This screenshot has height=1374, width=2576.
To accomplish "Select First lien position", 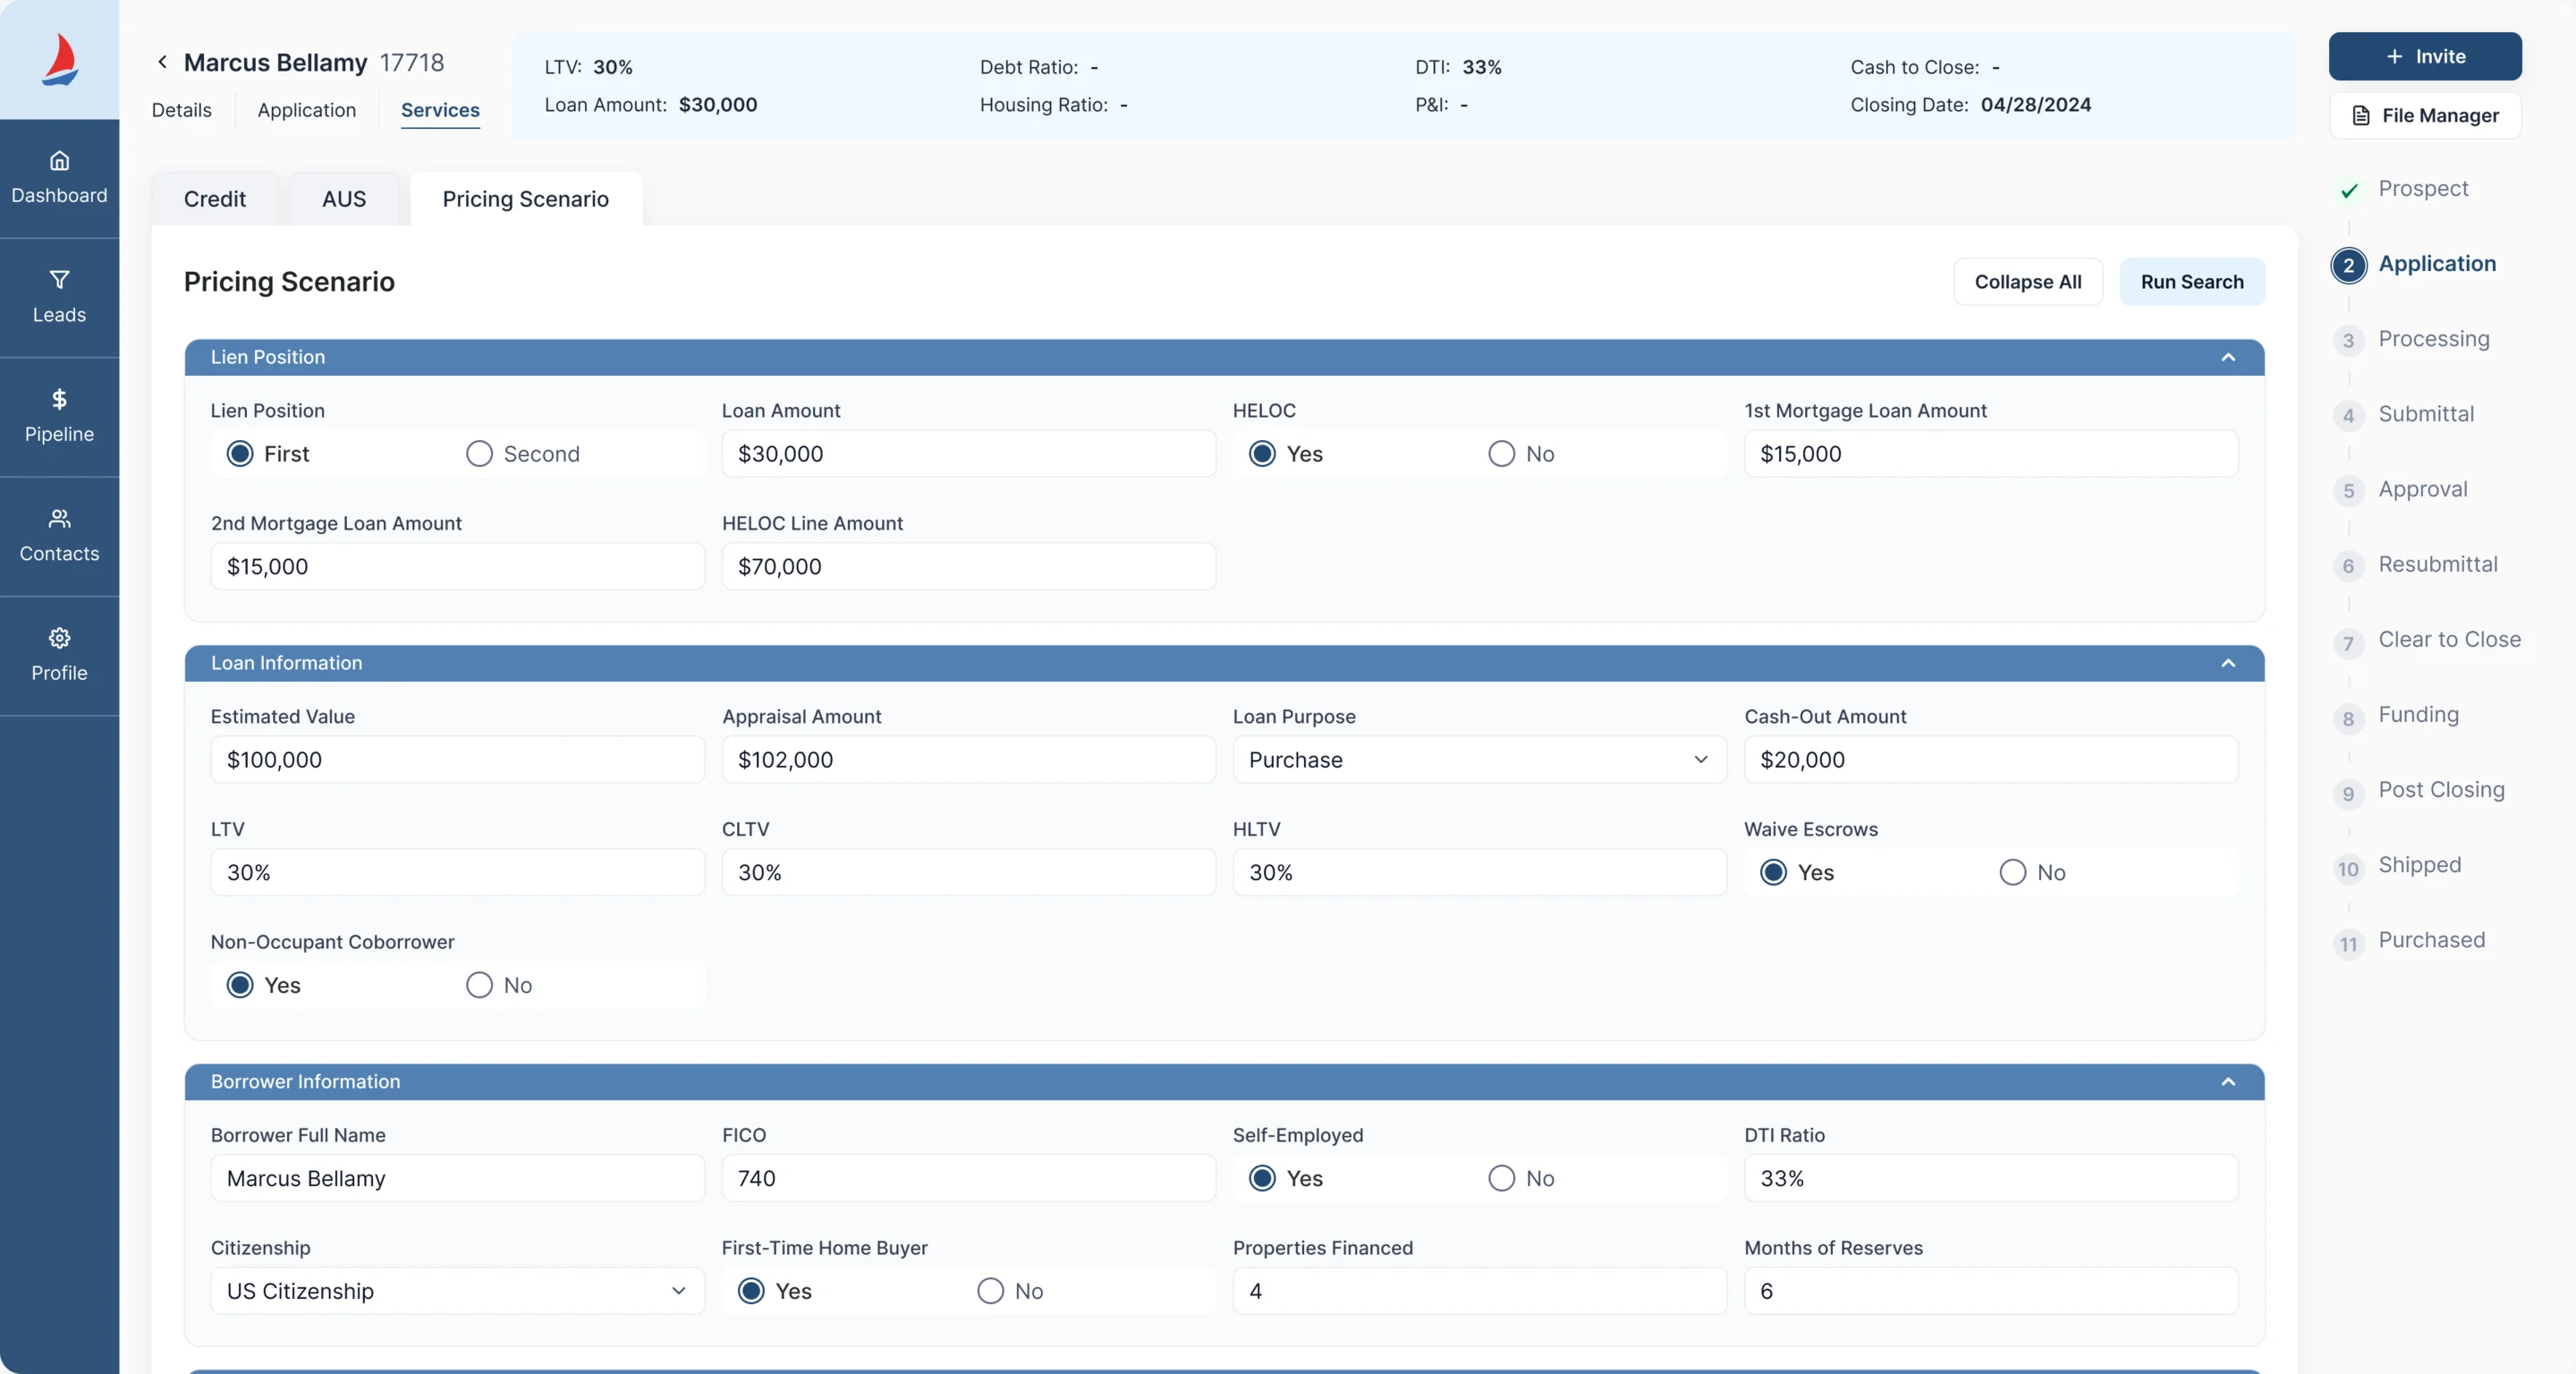I will (x=240, y=454).
